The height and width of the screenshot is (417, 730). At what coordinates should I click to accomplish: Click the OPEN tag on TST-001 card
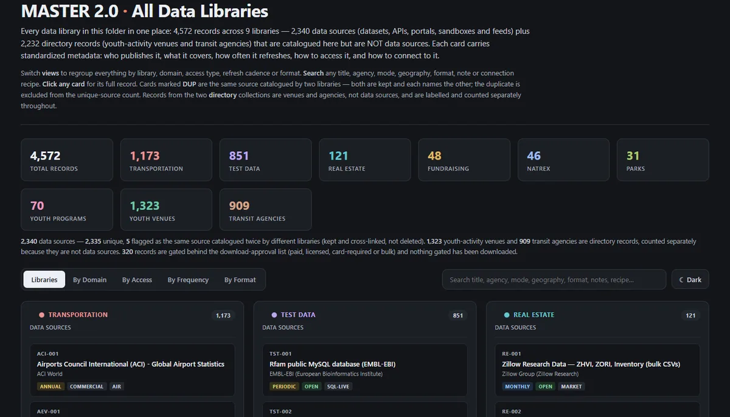311,386
